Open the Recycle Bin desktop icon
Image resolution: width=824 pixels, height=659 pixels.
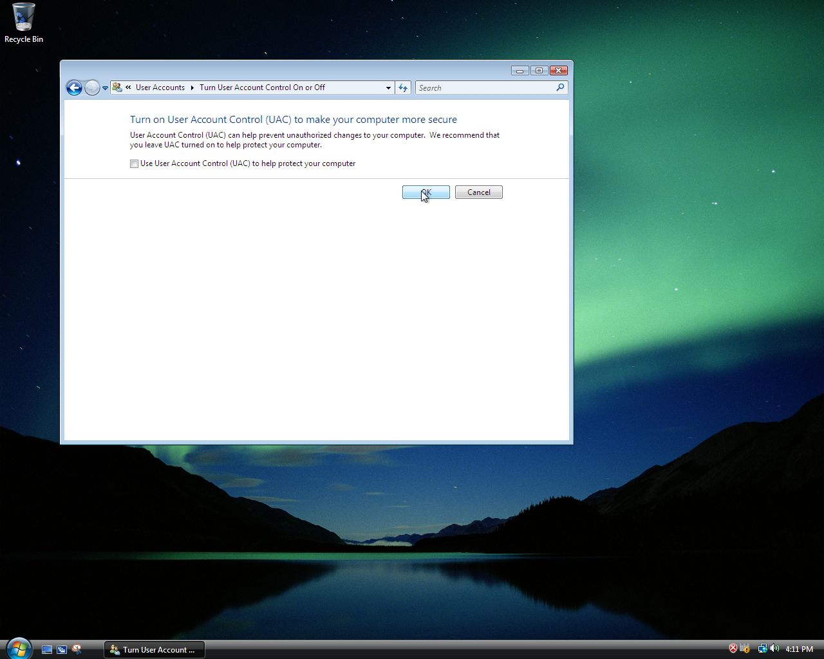pyautogui.click(x=24, y=23)
